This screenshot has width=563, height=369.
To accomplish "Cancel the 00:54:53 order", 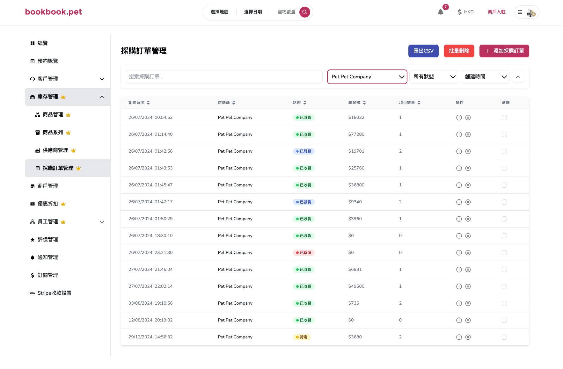I will click(x=468, y=118).
